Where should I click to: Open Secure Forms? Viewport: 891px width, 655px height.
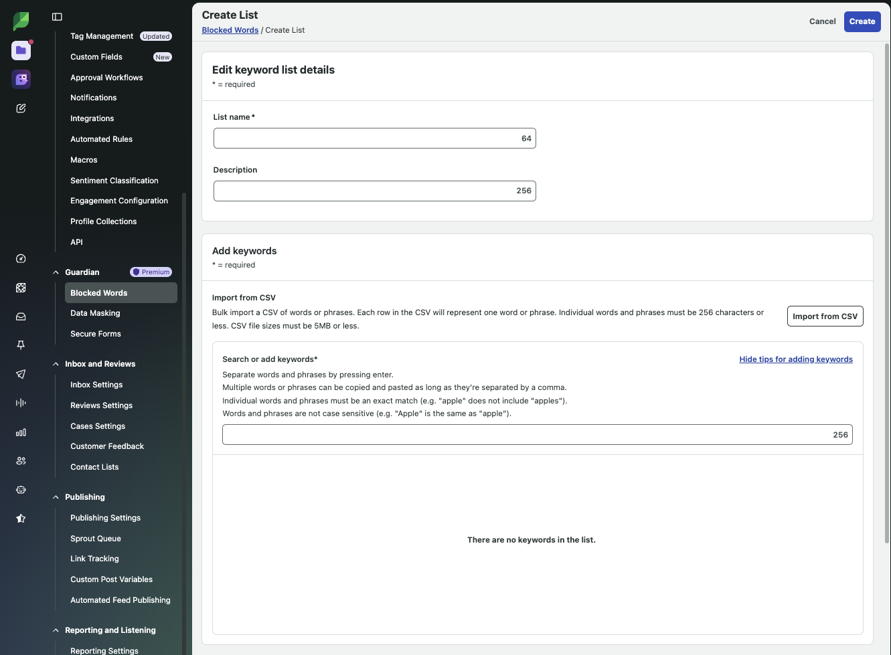click(96, 334)
